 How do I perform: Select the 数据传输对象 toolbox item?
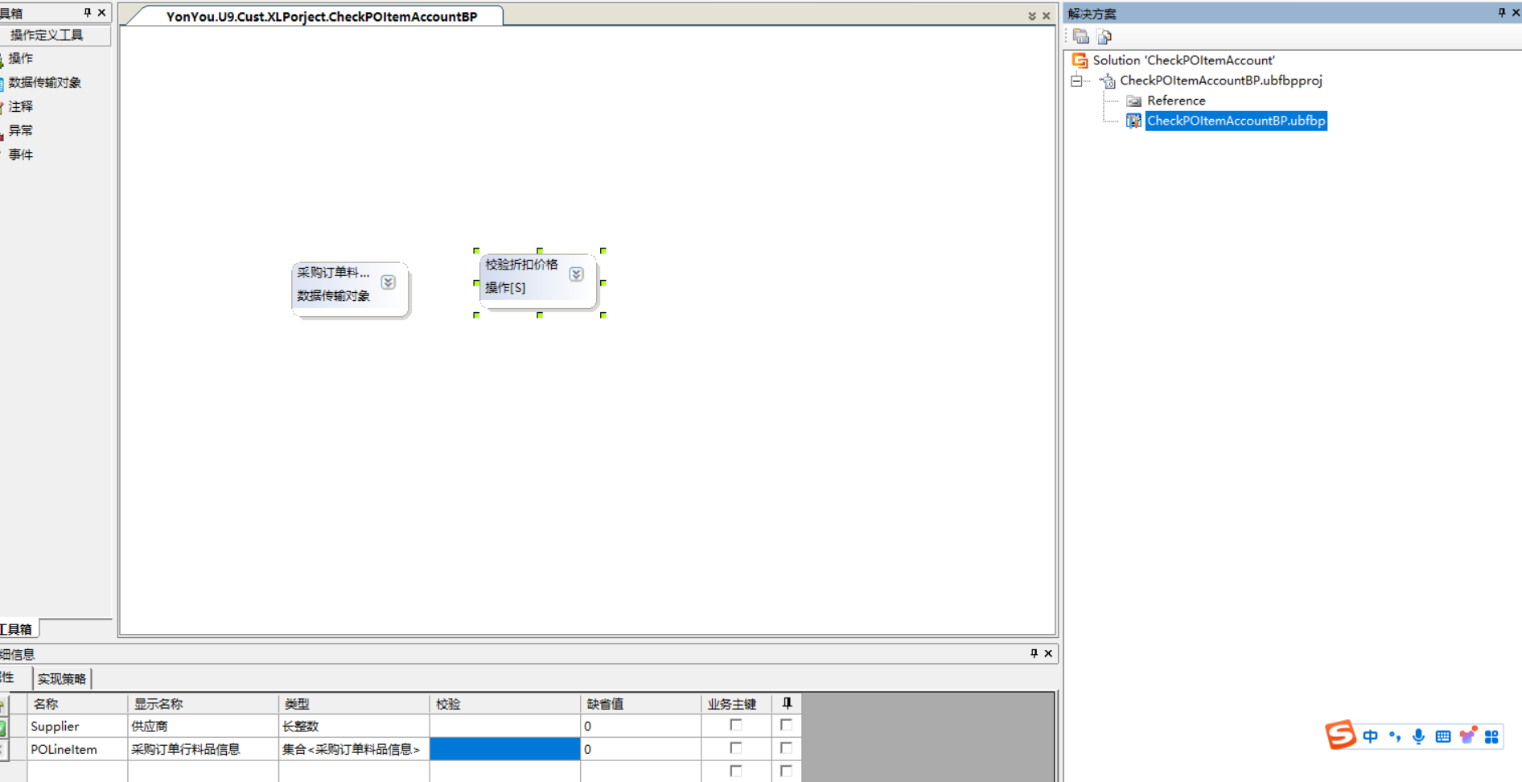coord(44,83)
